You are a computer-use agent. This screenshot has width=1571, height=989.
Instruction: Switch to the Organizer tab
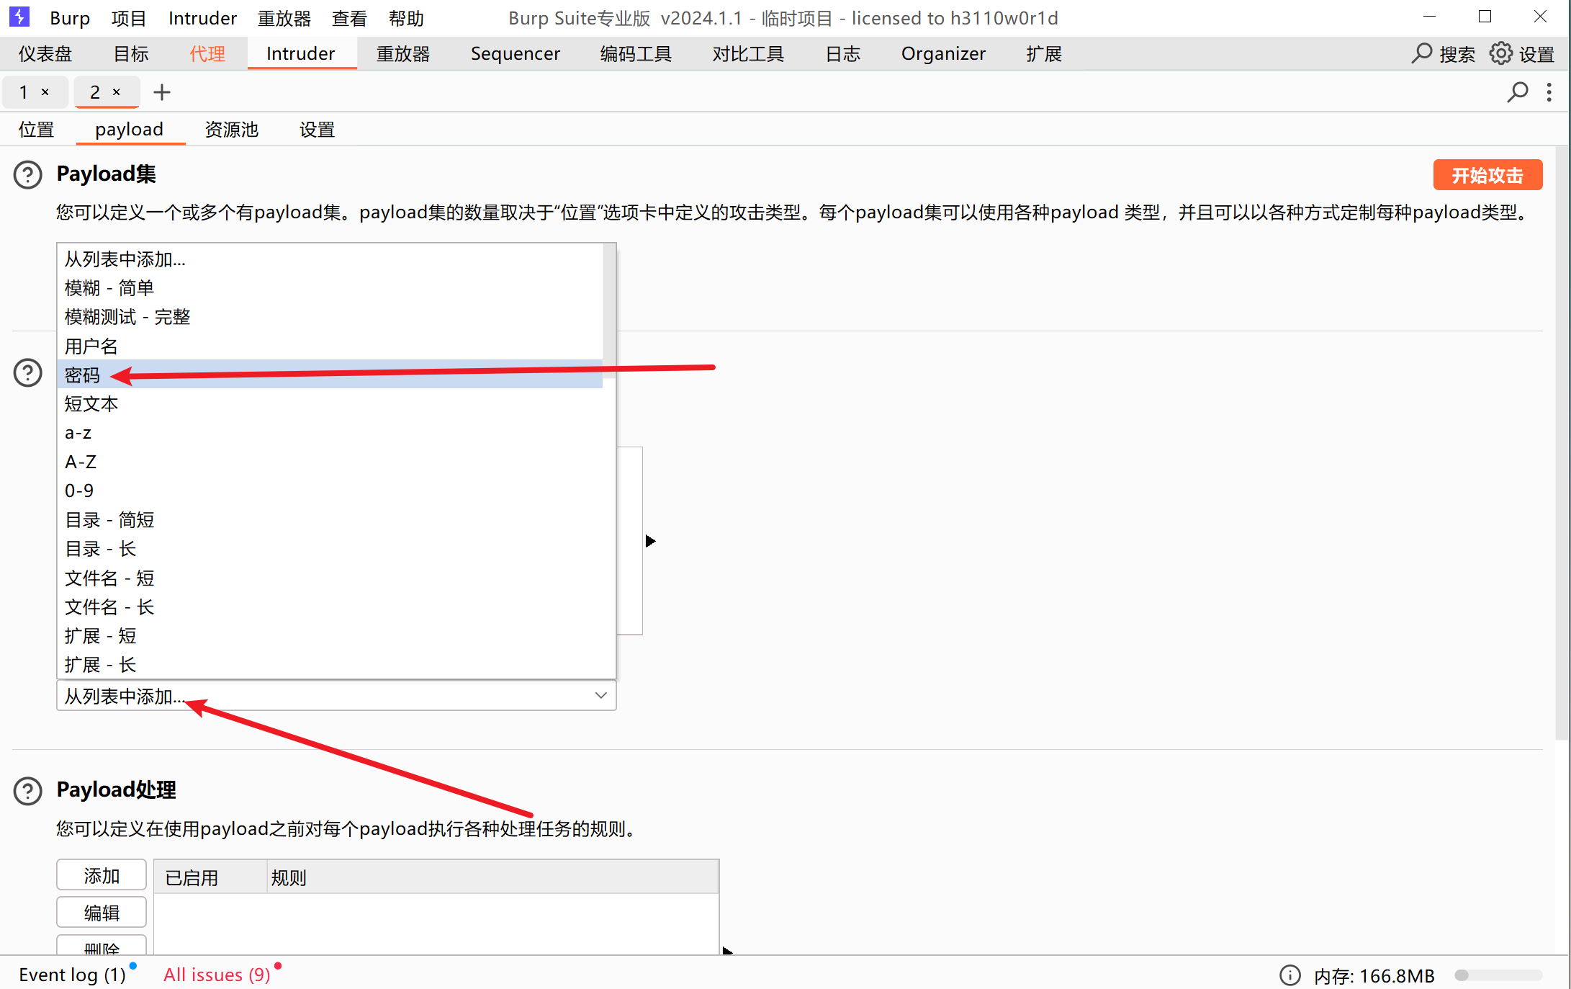(x=943, y=53)
